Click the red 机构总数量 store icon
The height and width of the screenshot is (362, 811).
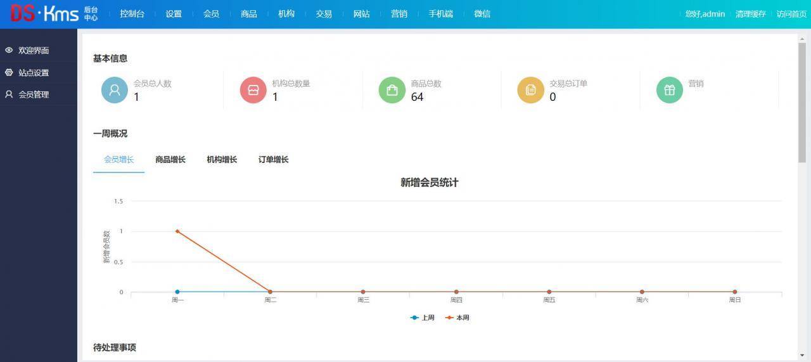pos(253,90)
